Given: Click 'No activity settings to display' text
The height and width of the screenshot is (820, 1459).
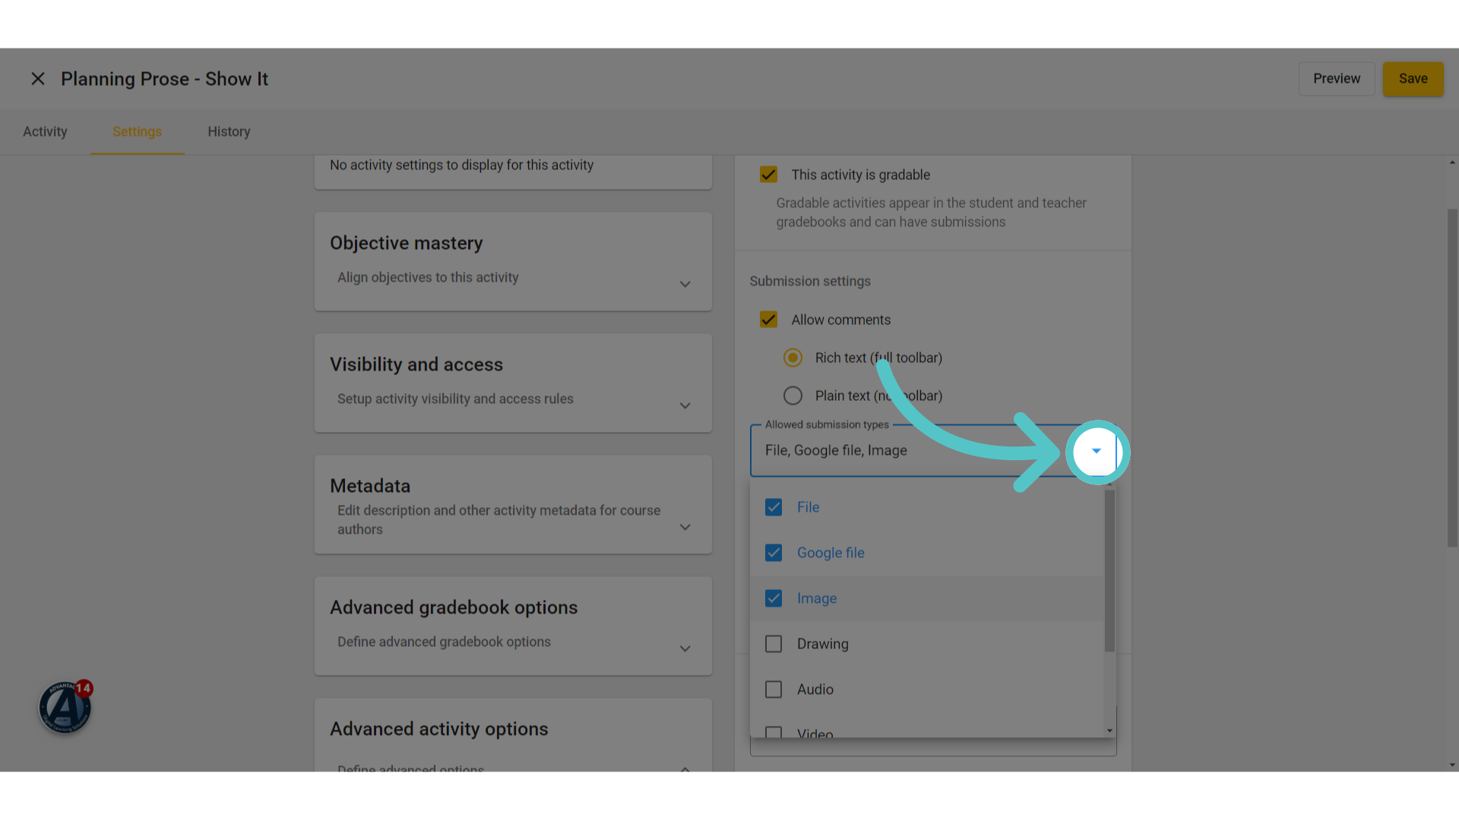Looking at the screenshot, I should tap(461, 165).
